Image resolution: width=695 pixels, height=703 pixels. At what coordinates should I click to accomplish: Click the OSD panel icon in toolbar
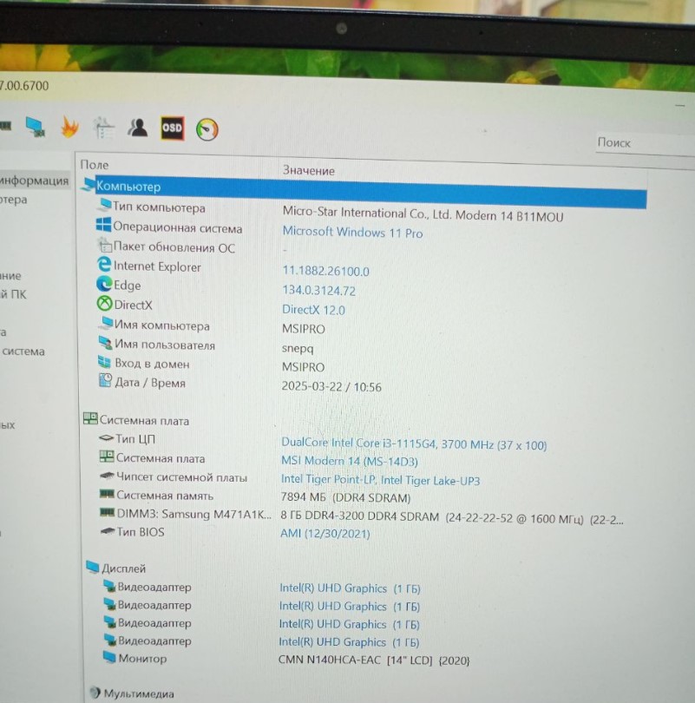[x=172, y=128]
